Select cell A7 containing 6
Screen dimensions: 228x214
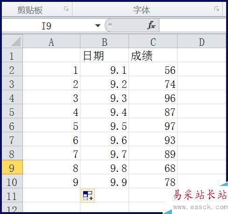(x=51, y=139)
